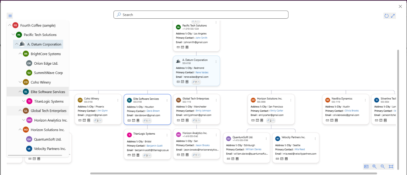
Task: Collapse A. Datum Corporation card's 7 children
Action: [x=196, y=82]
